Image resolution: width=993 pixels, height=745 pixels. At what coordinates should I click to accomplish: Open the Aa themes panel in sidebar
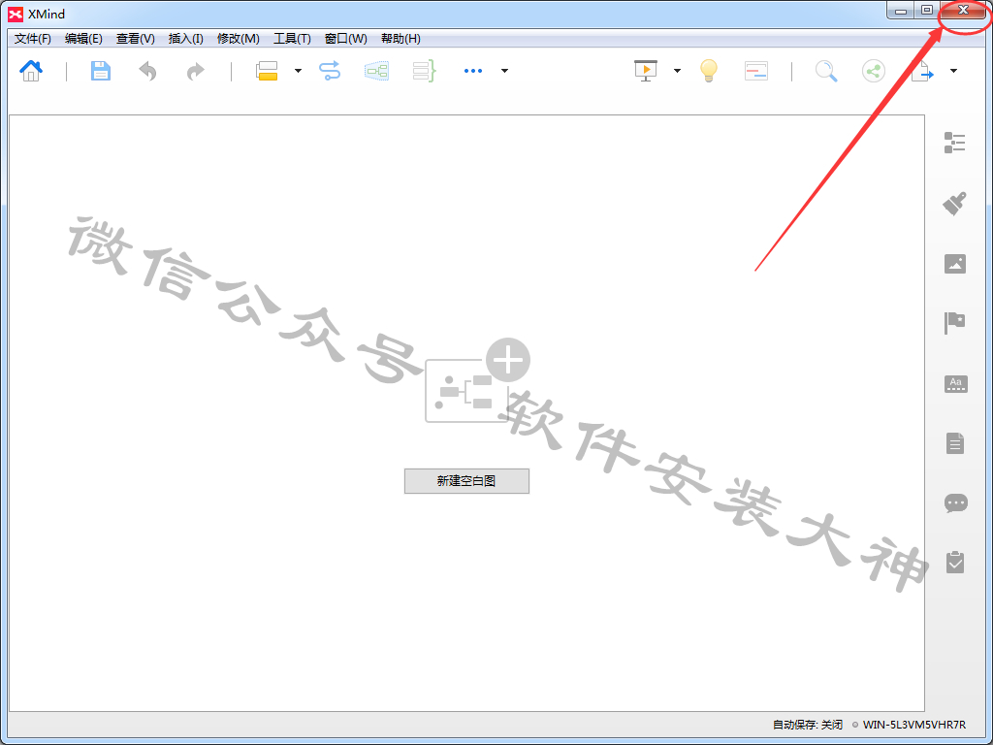[x=955, y=384]
